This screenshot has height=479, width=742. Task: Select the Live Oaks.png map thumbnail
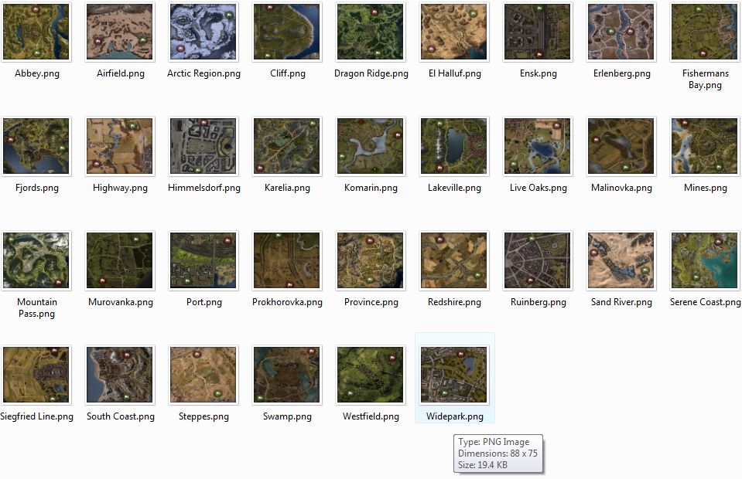(x=538, y=146)
